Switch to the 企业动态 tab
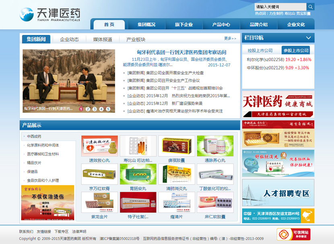This screenshot has height=244, width=334. pos(70,39)
